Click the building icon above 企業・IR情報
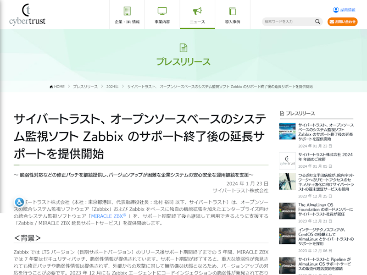The image size is (367, 275). point(127,11)
